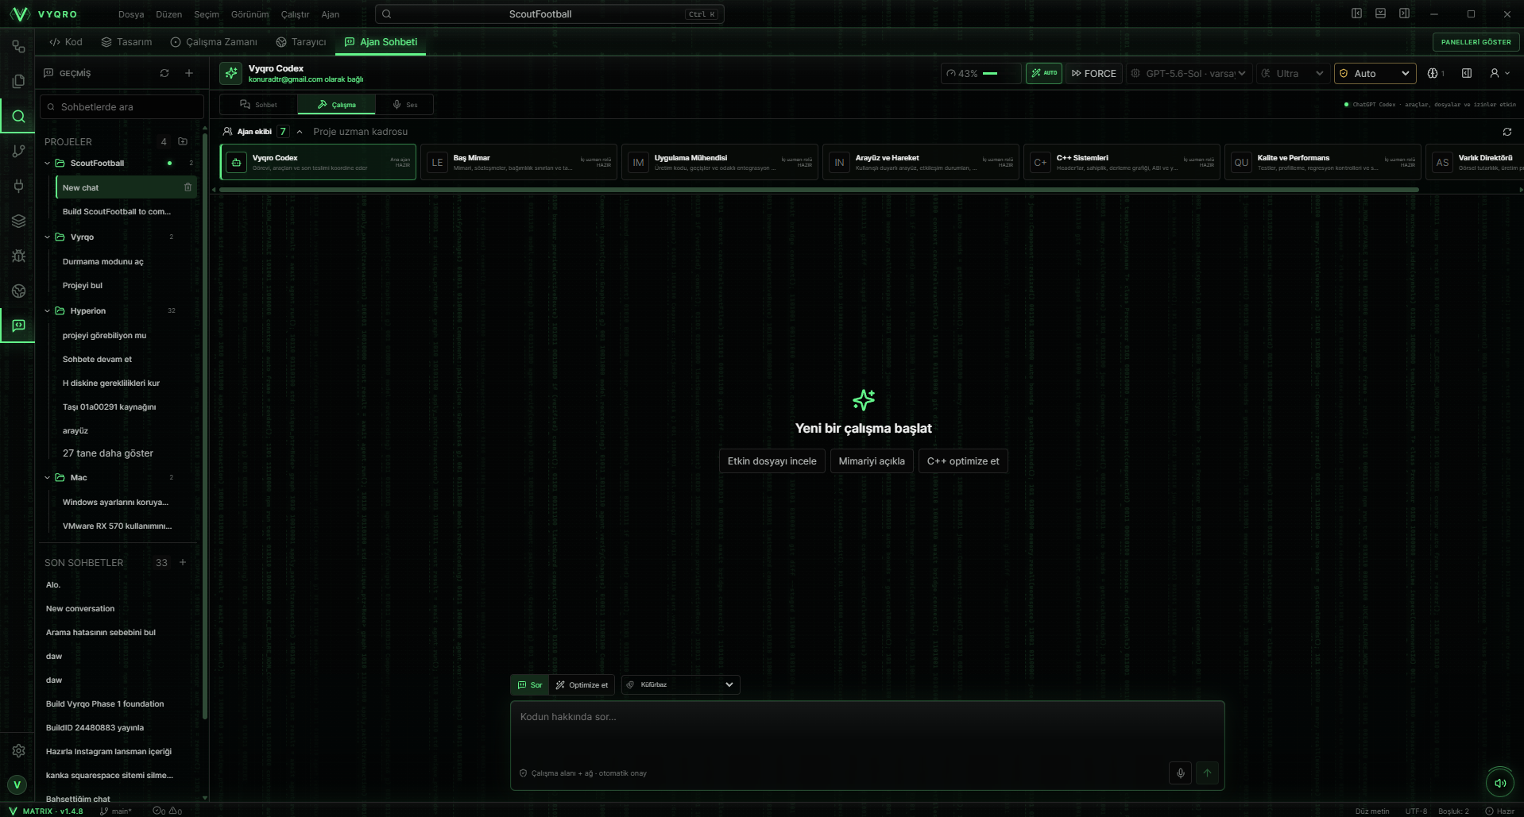The image size is (1524, 817).
Task: Switch to Sor mode in the prompt bar
Action: (530, 684)
